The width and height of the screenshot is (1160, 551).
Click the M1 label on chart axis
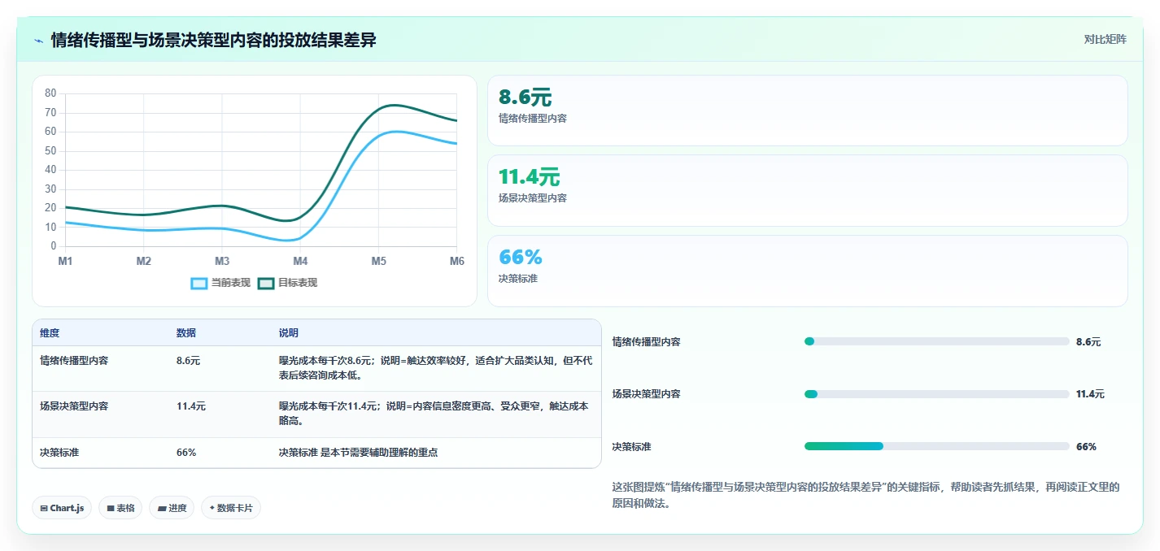tap(65, 261)
